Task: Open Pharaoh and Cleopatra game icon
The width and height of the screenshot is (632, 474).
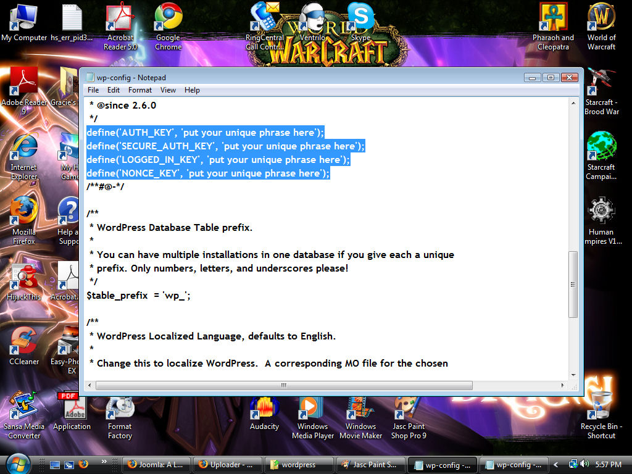Action: (x=553, y=27)
